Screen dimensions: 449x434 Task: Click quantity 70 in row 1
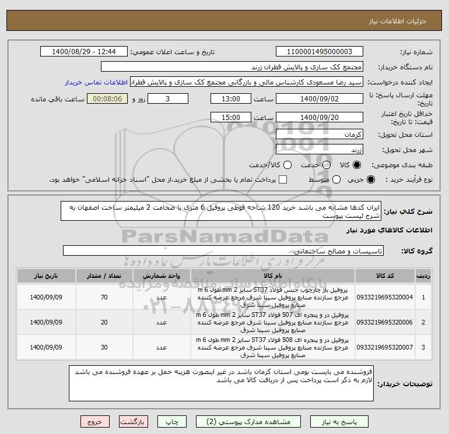tap(104, 297)
